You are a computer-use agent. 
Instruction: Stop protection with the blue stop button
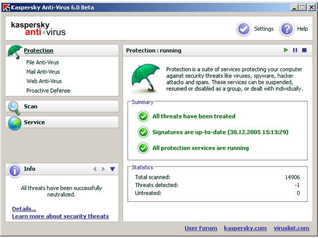tap(304, 50)
